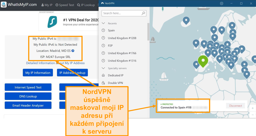This screenshot has height=136, width=256.
Task: Click the clock icon beside United Kingdom #1766
Action: tap(103, 53)
